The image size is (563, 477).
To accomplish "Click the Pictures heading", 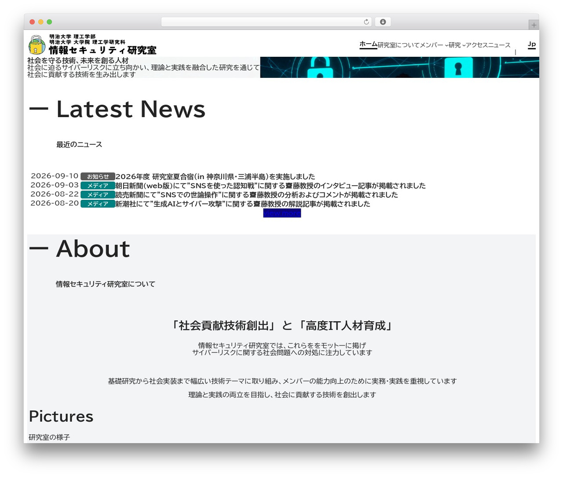I will pos(61,416).
